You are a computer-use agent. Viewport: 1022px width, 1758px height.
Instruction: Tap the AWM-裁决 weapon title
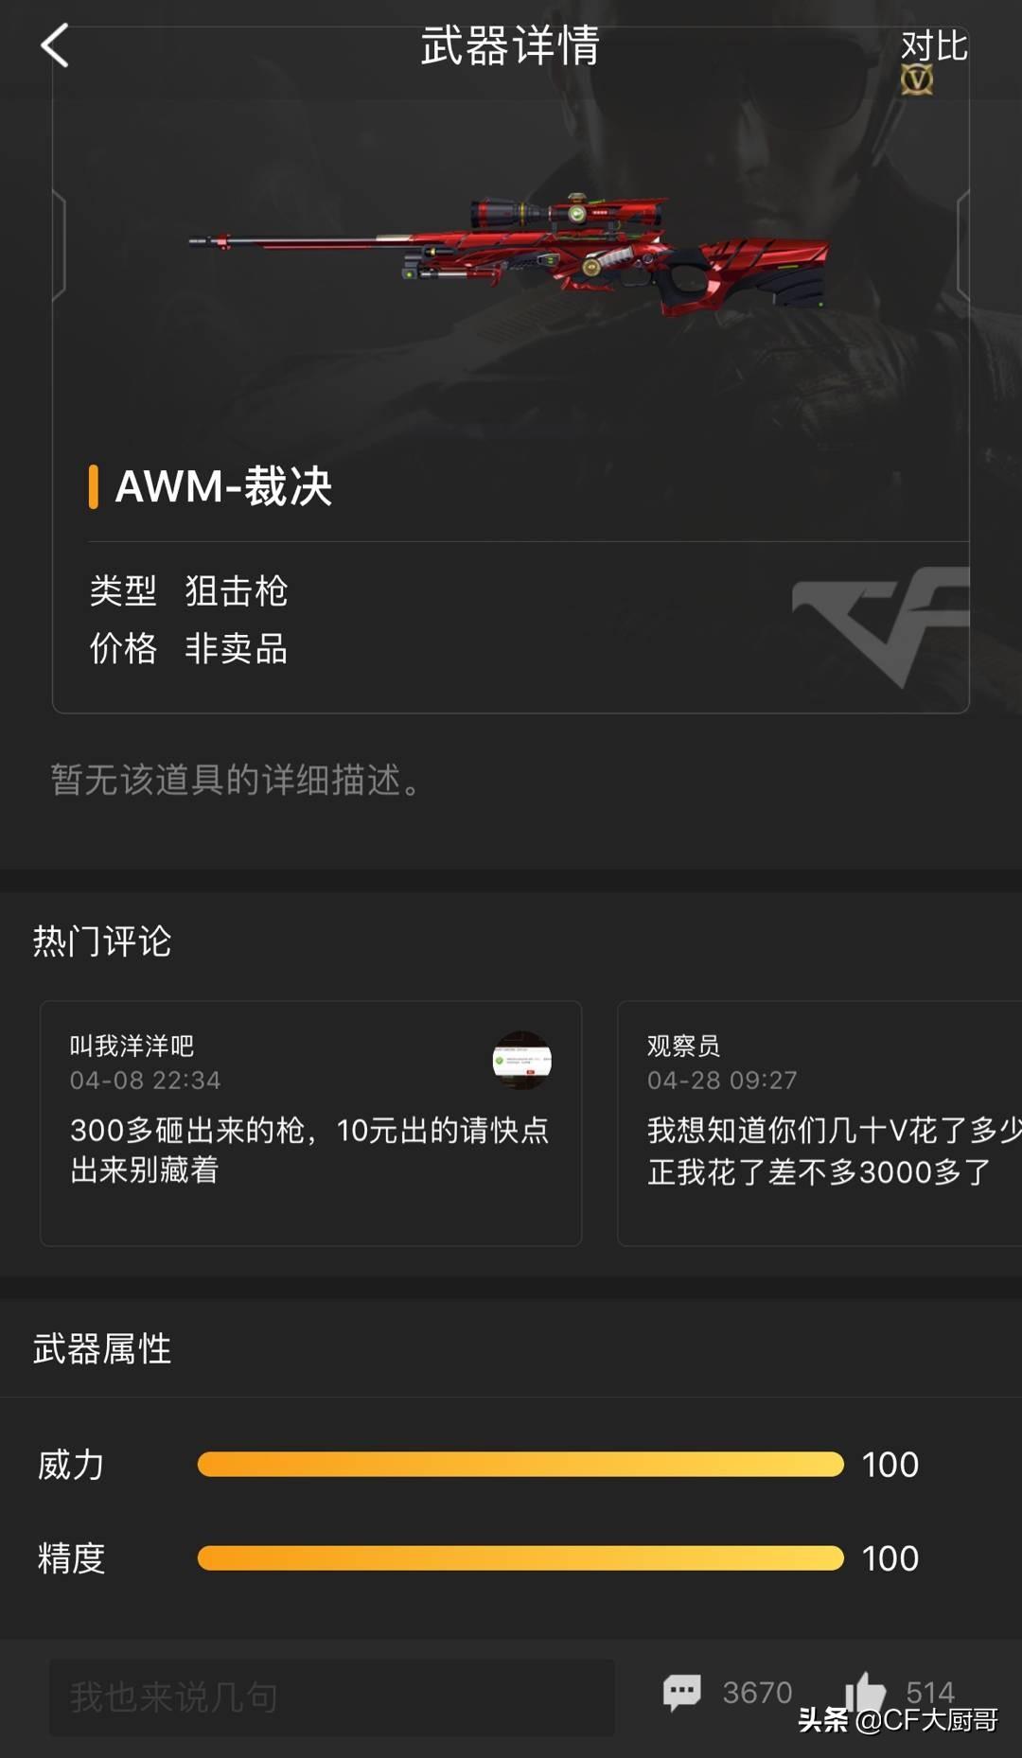223,486
